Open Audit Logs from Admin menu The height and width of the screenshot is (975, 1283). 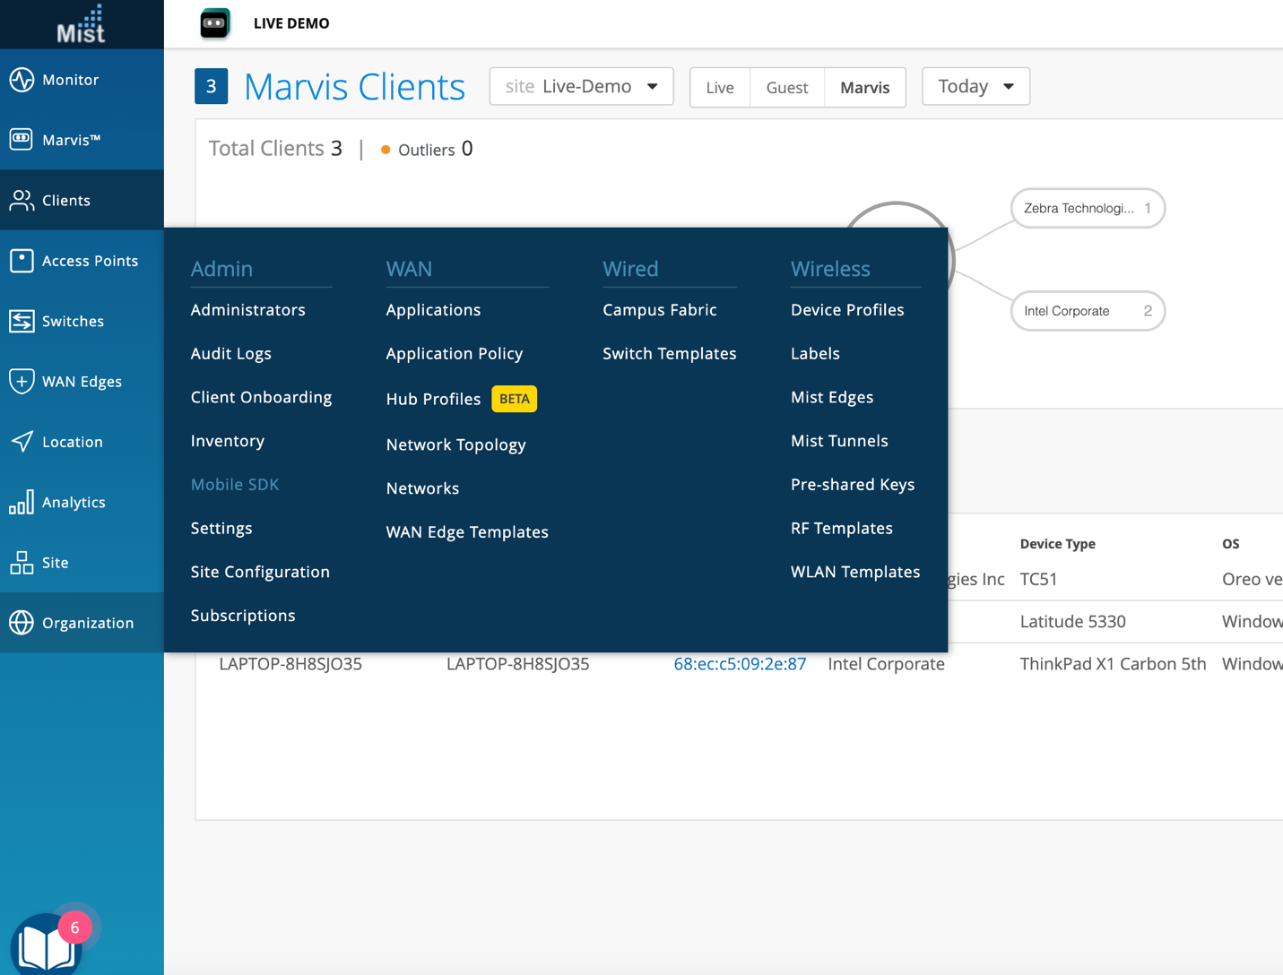point(230,353)
